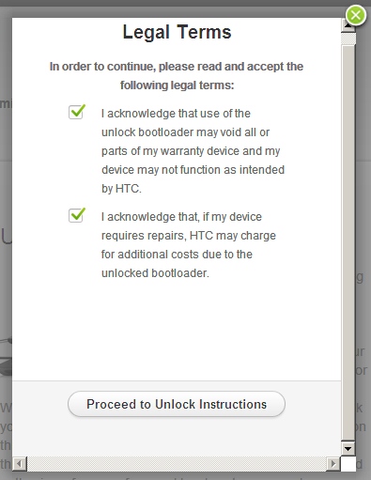Click the 'void all or parts of my warranty' label text
Screen dimensions: 371x480
point(191,142)
